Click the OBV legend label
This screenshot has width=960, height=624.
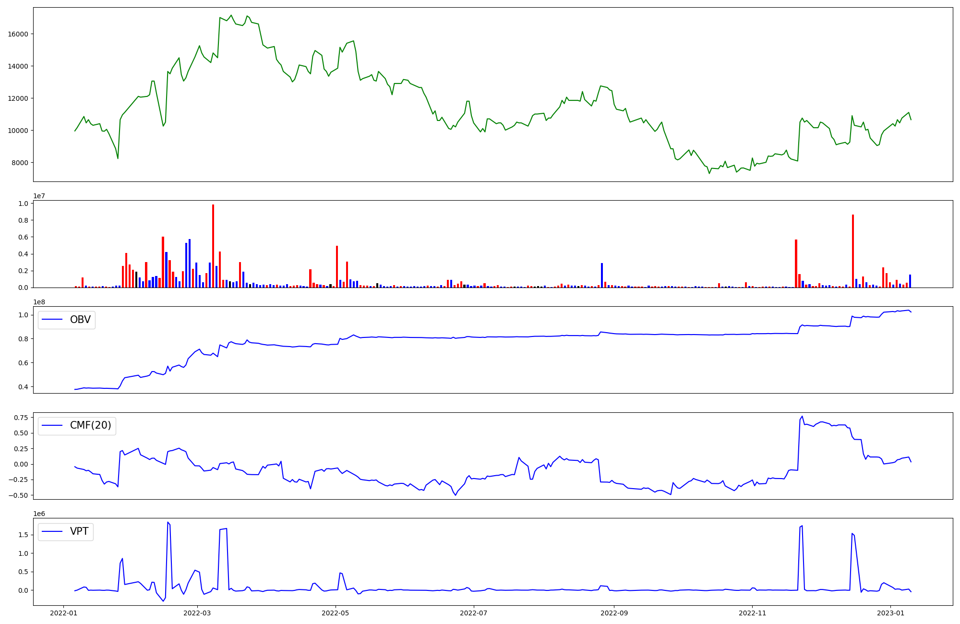click(80, 320)
